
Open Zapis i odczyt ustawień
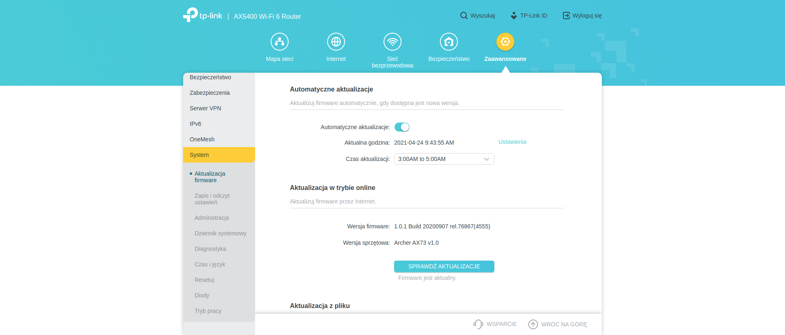[212, 199]
